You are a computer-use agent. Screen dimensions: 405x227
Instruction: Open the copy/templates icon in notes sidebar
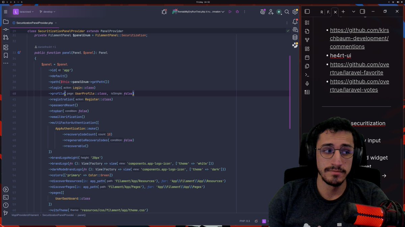tap(307, 66)
